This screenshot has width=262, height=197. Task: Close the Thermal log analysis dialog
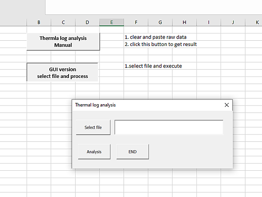226,105
